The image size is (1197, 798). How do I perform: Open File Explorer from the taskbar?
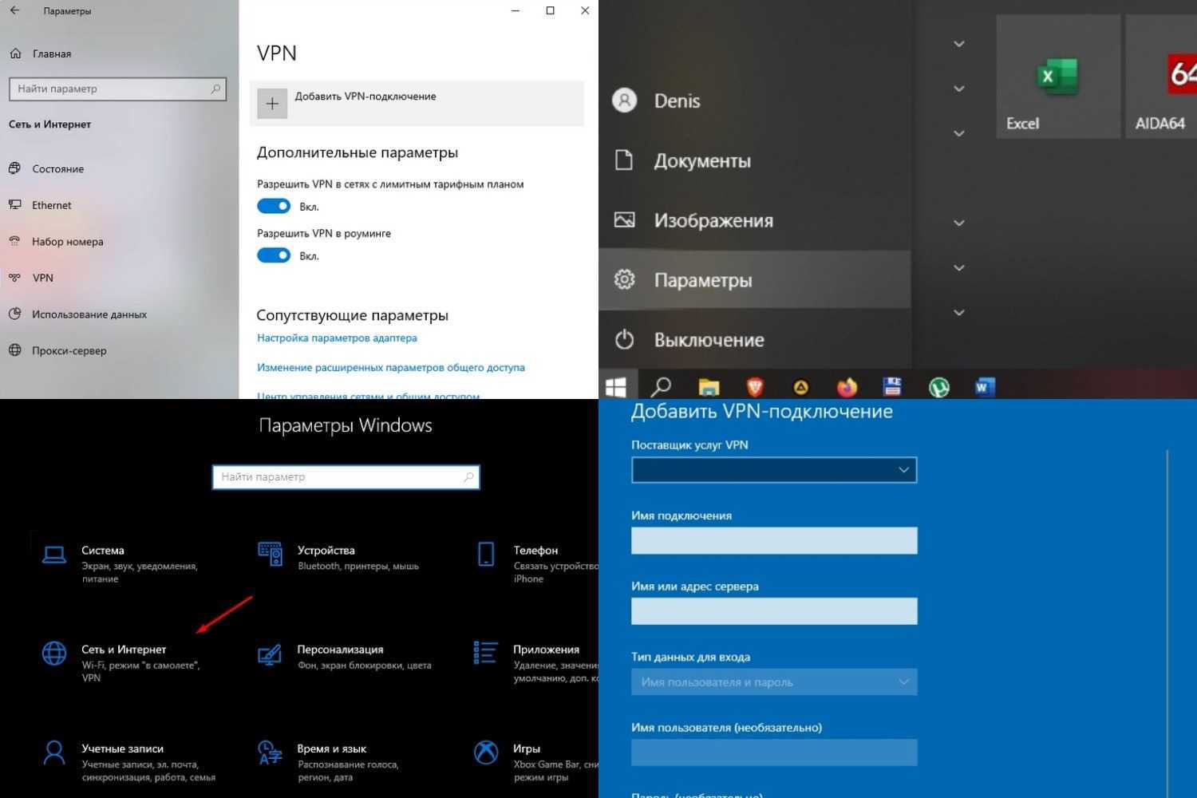click(x=709, y=387)
